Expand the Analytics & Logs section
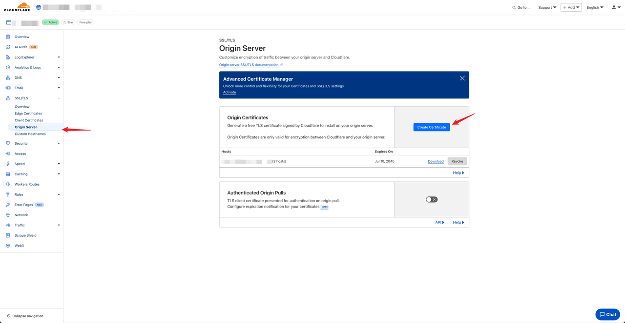Screen dimensions: 625x323 [x=59, y=67]
